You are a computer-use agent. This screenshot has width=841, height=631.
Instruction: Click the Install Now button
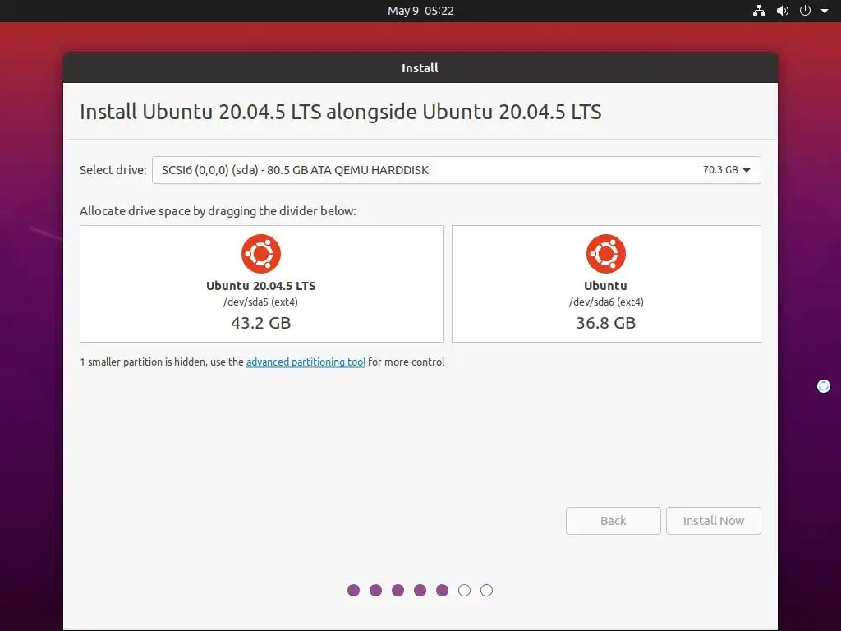(714, 521)
